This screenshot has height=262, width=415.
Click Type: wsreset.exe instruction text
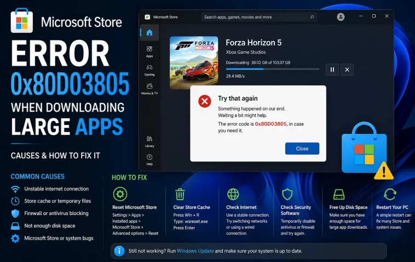click(191, 222)
